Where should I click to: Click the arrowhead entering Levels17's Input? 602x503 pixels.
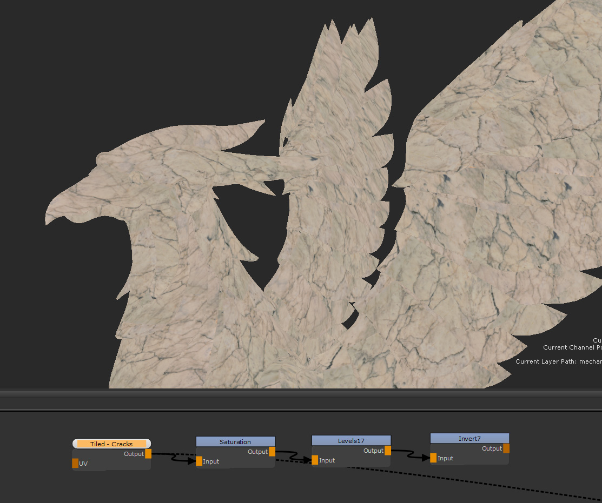(307, 460)
